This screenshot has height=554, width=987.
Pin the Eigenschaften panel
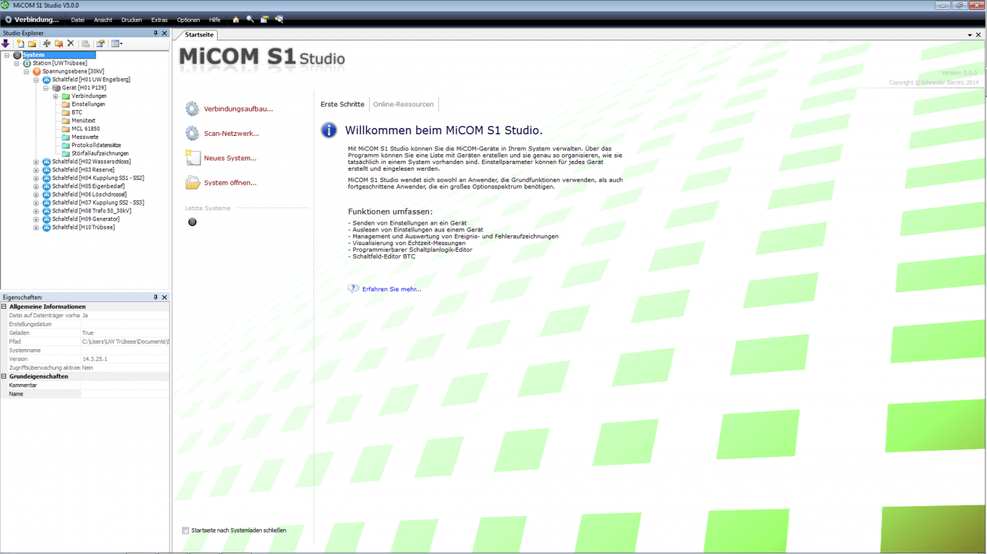tap(156, 297)
